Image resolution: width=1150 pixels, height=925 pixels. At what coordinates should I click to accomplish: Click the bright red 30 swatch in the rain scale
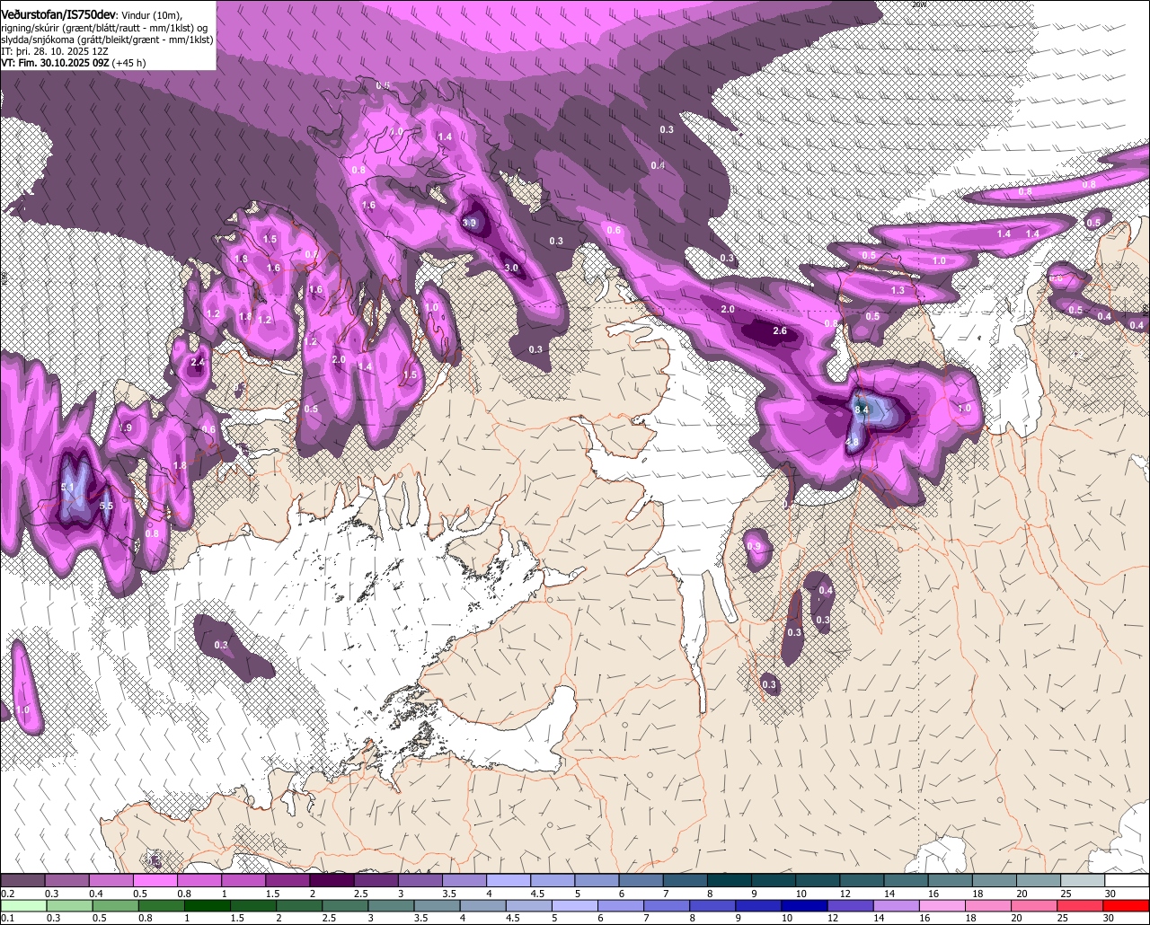pos(1127,905)
